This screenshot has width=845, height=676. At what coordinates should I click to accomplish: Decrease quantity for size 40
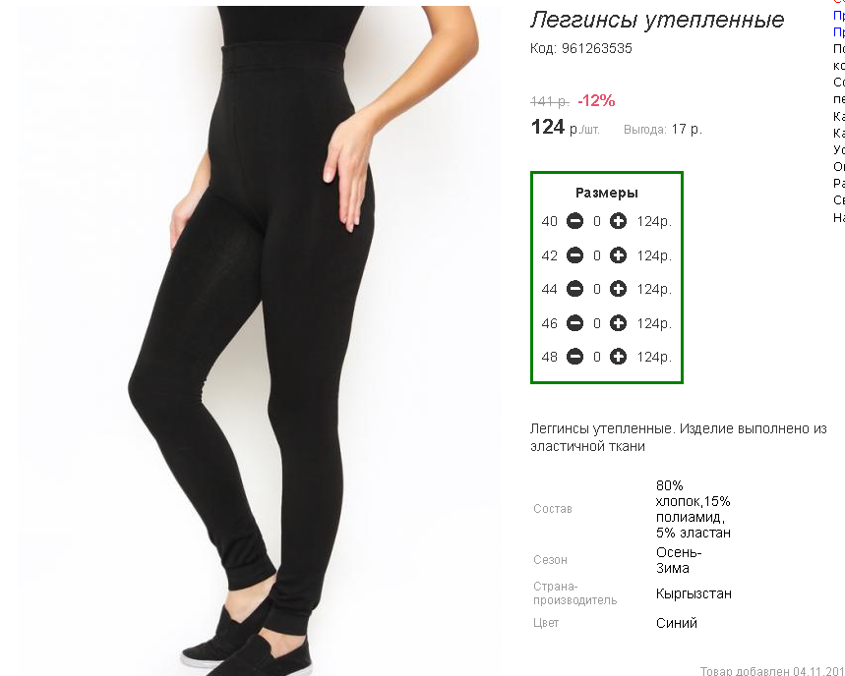[575, 221]
